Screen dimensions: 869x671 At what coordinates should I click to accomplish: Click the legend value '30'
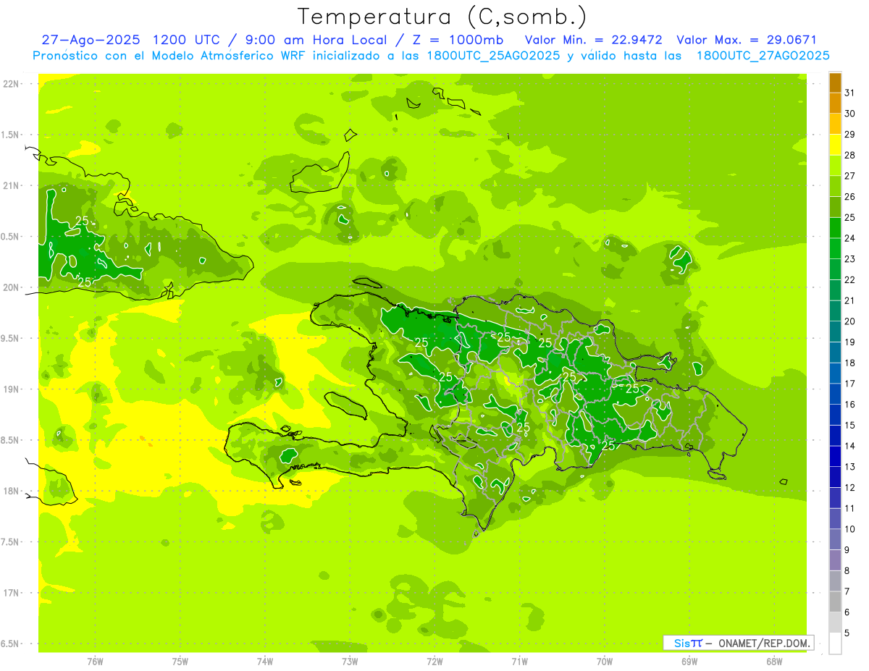(850, 114)
